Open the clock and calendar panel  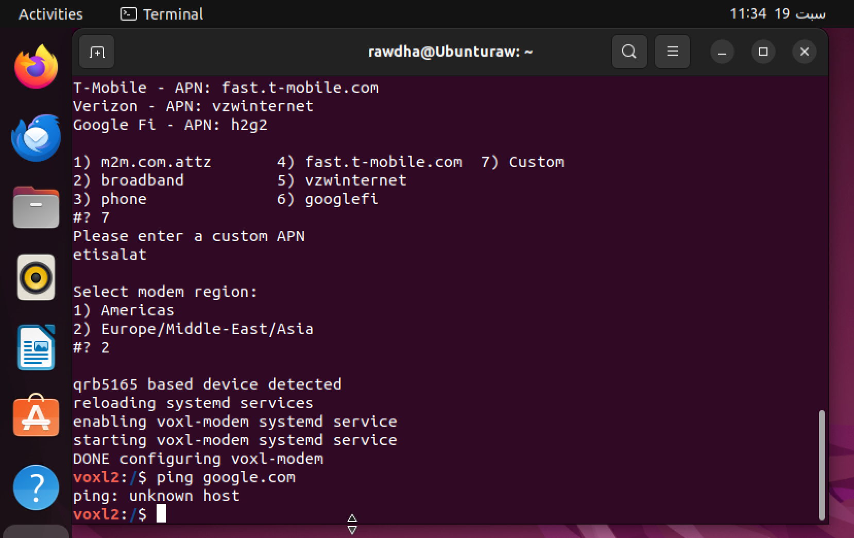point(777,14)
